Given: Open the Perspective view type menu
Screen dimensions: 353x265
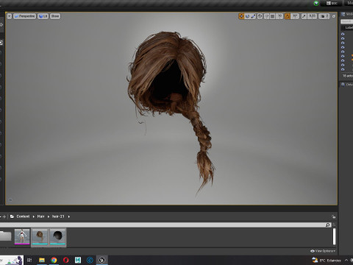Looking at the screenshot, I should (x=24, y=16).
